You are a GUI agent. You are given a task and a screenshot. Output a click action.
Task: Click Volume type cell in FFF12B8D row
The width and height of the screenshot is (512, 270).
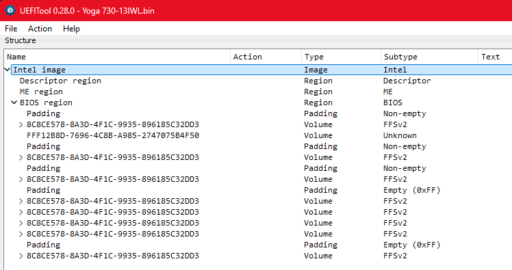coord(318,135)
